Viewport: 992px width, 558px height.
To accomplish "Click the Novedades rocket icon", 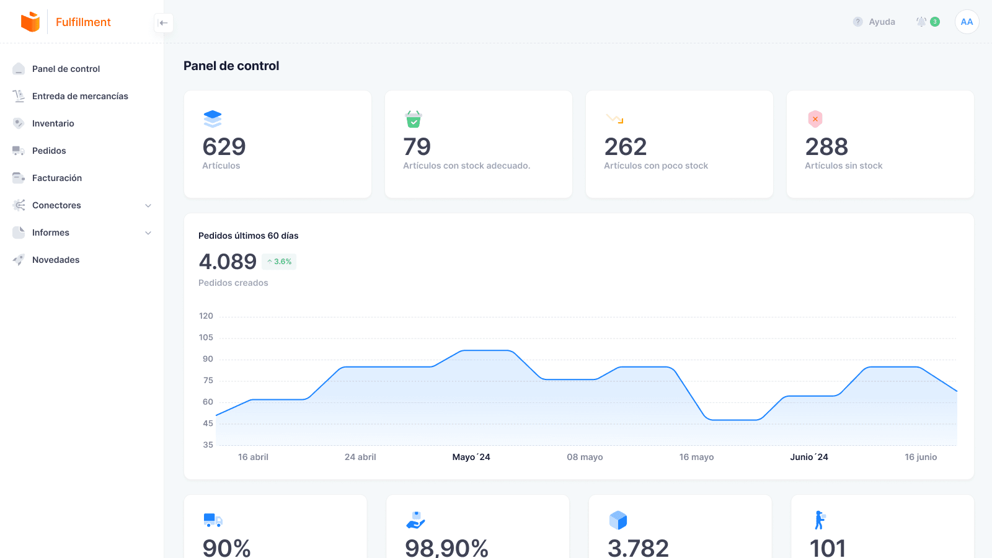I will [19, 260].
